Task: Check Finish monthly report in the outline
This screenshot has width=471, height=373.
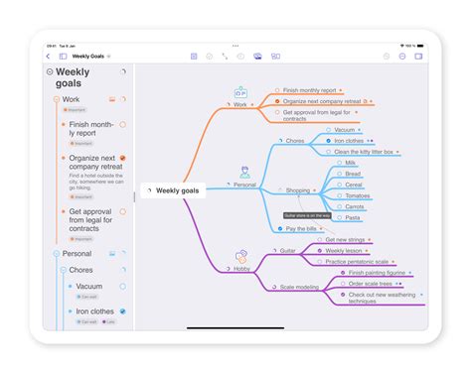Action: 123,125
